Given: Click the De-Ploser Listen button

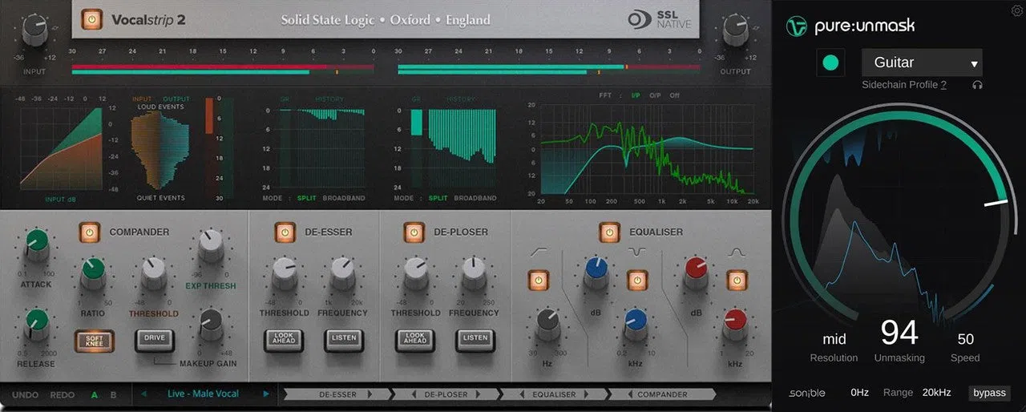Looking at the screenshot, I should 475,340.
